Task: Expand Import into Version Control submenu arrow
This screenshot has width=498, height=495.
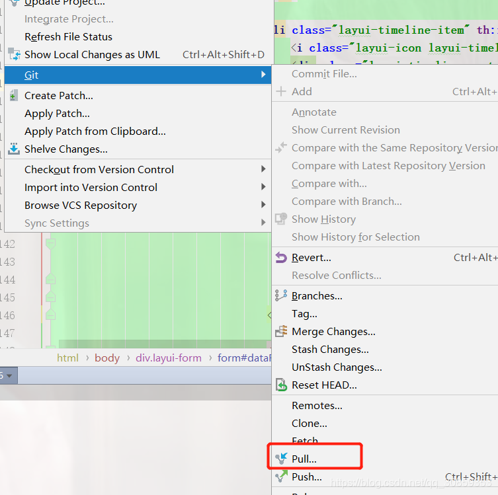Action: click(x=263, y=186)
